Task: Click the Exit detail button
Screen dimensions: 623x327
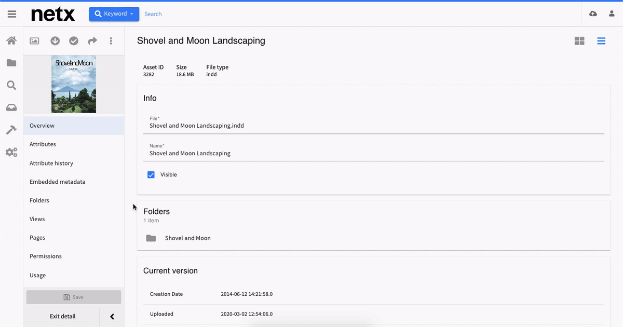Action: 62,317
